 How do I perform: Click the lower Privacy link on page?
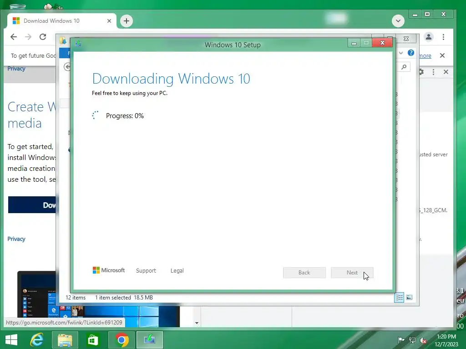coord(16,239)
